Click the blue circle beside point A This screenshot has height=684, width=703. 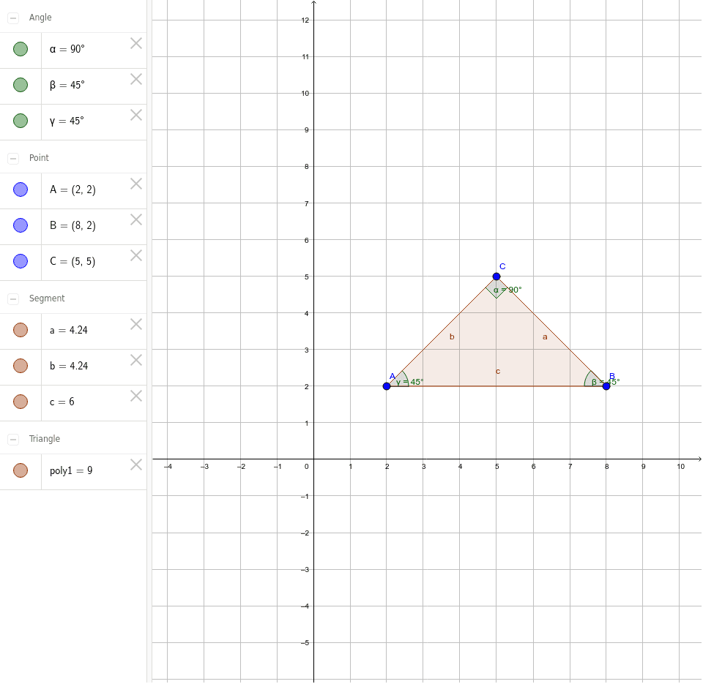(20, 189)
